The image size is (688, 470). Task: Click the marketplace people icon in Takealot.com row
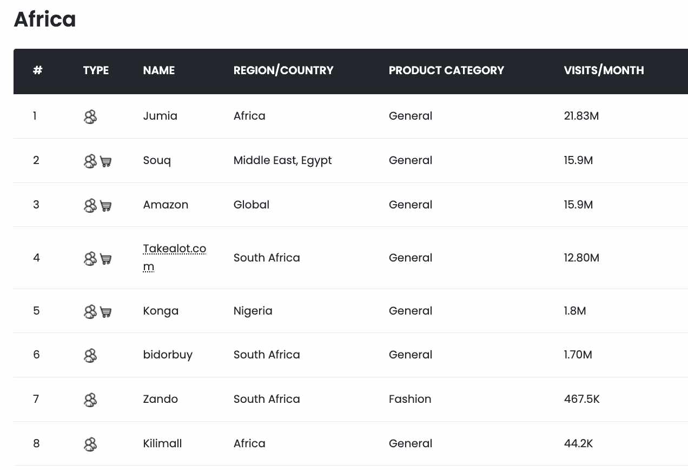(x=90, y=259)
